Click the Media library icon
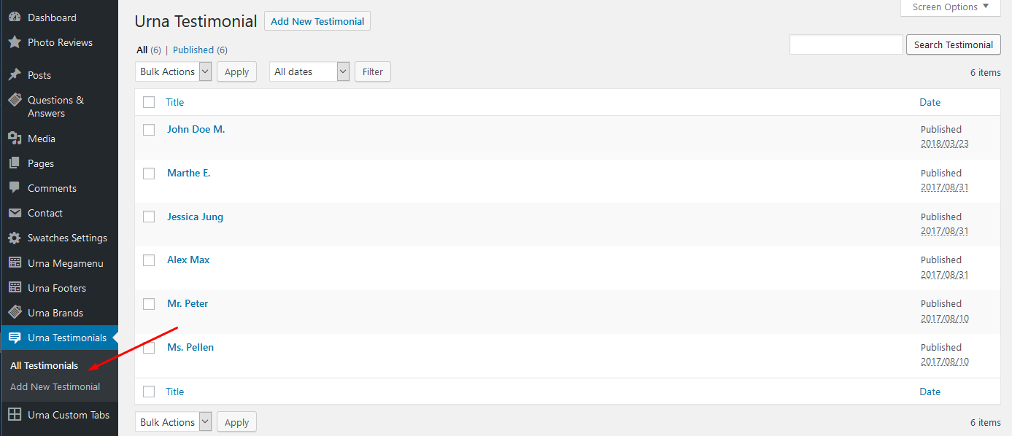1012x436 pixels. tap(15, 139)
